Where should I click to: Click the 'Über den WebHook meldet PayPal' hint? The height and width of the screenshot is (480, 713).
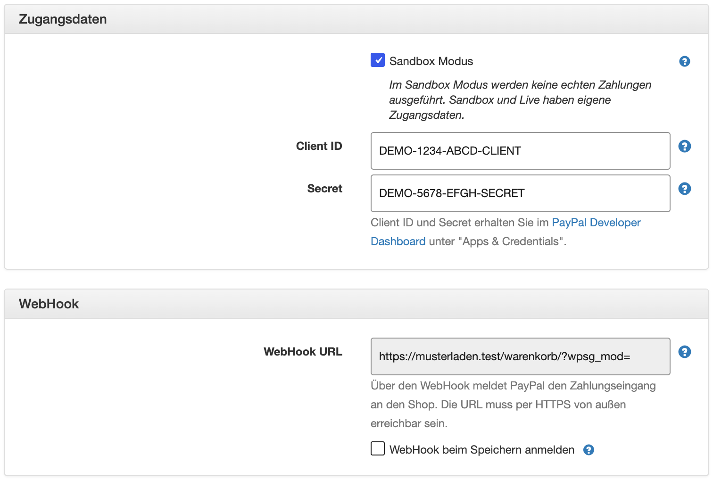[x=513, y=405]
